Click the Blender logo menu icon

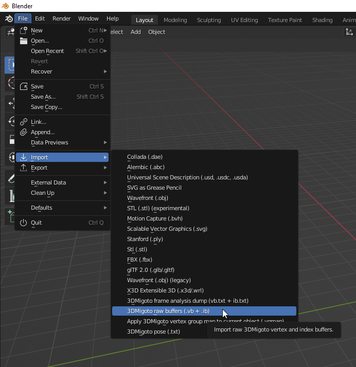(9, 19)
